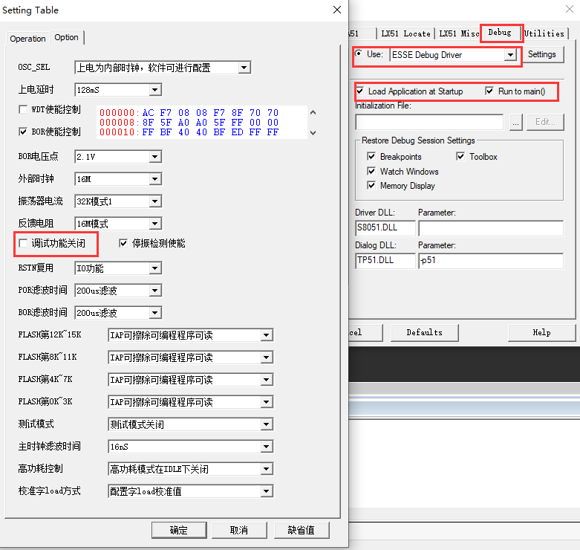Click the 取消 button
The width and height of the screenshot is (580, 550).
239,531
